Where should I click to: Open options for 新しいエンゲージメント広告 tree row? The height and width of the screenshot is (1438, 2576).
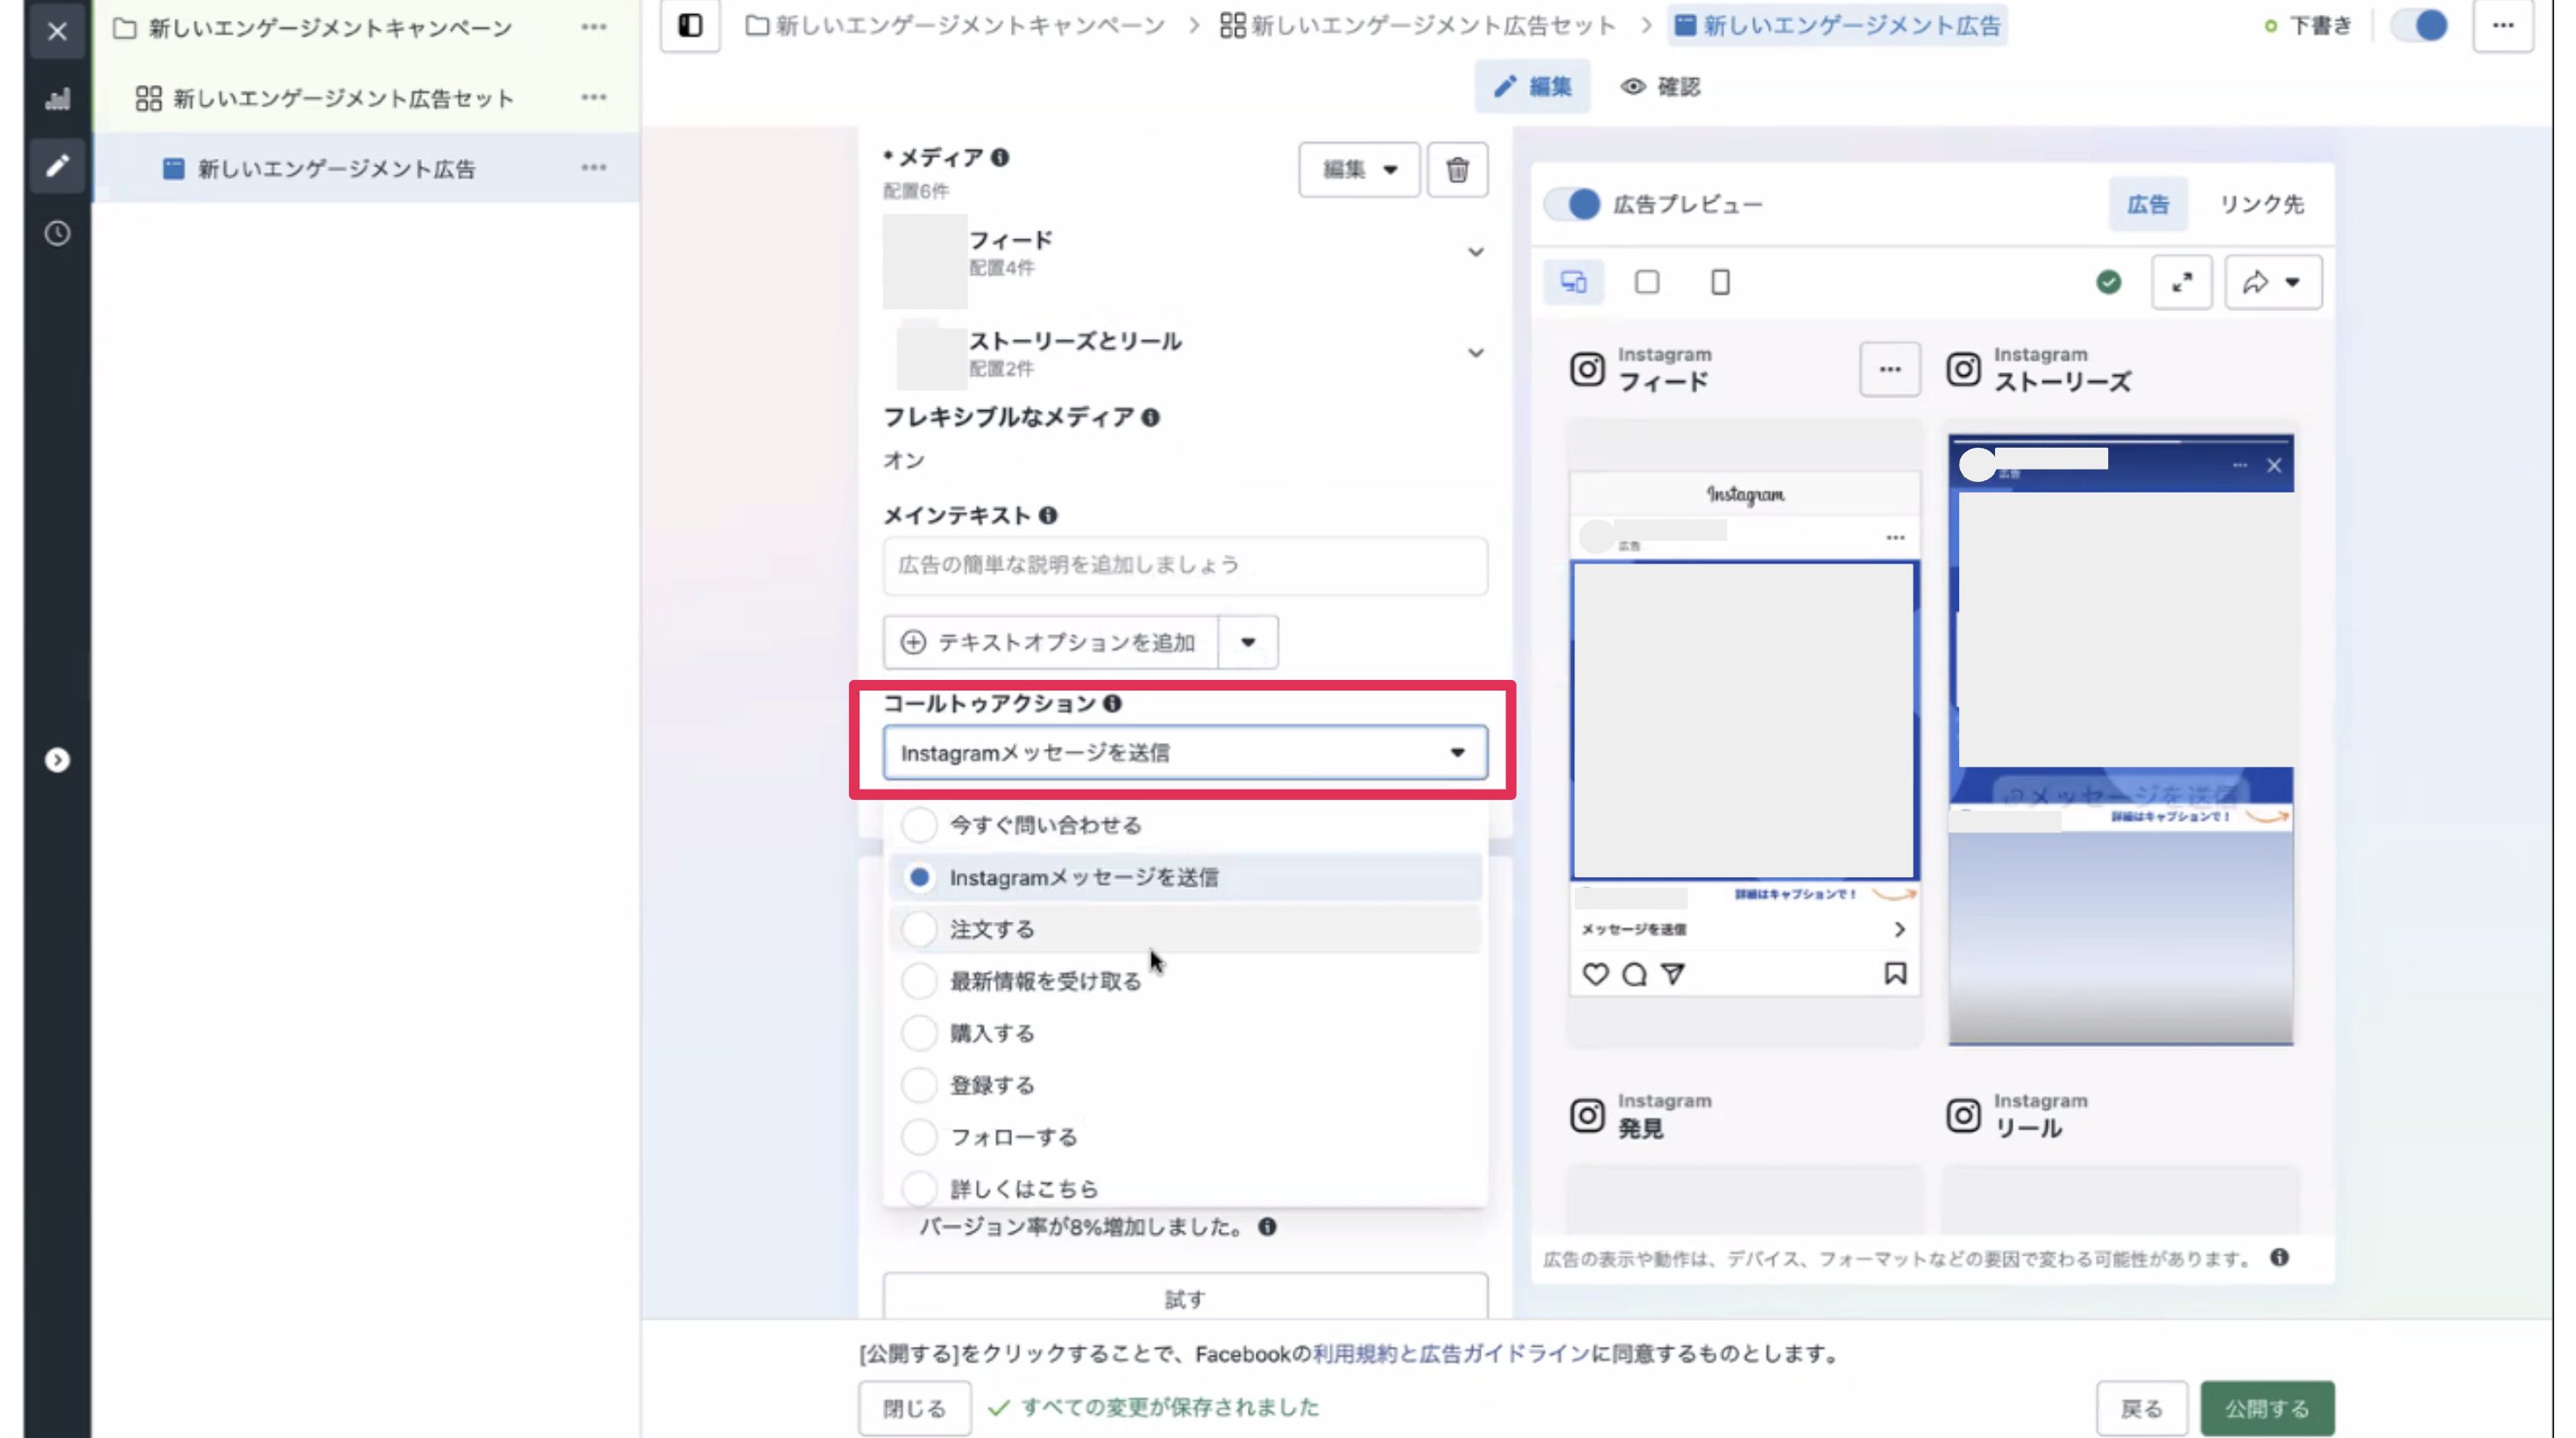pos(594,167)
